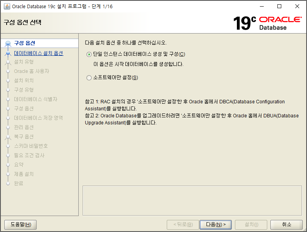
Task: Click the 다음 설치 옵션 중 하나를 선택하십시오 instruction
Action: click(126, 43)
